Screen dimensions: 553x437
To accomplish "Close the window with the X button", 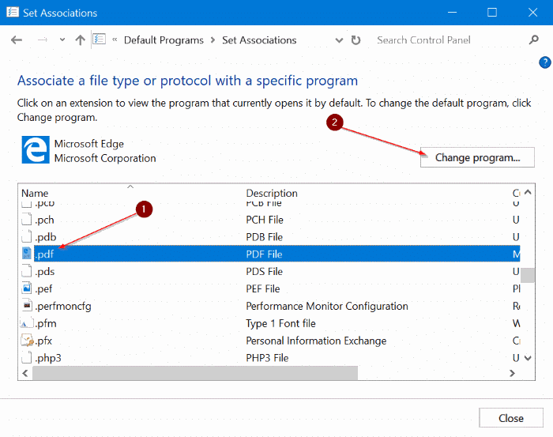I will (533, 13).
